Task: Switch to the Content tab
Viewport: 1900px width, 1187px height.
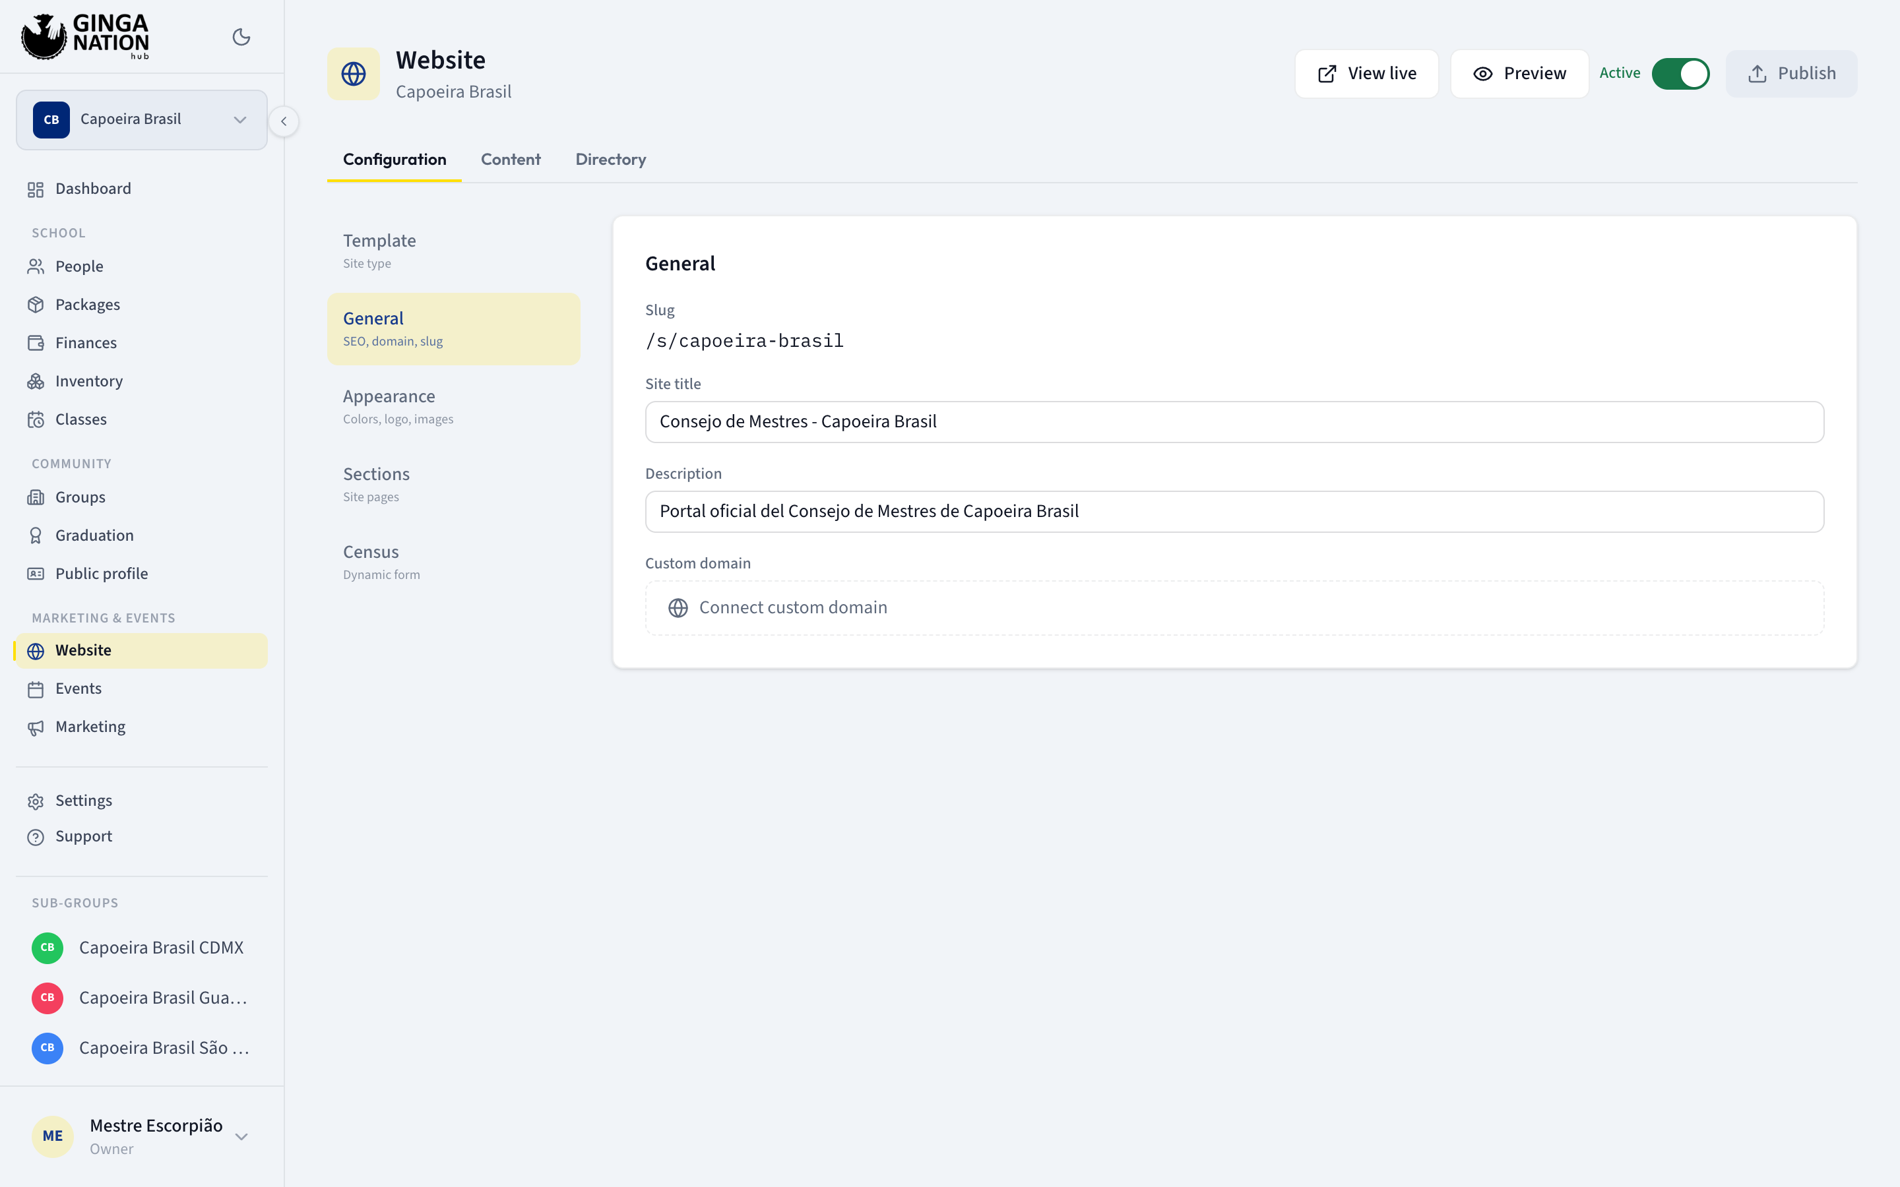Action: tap(511, 160)
